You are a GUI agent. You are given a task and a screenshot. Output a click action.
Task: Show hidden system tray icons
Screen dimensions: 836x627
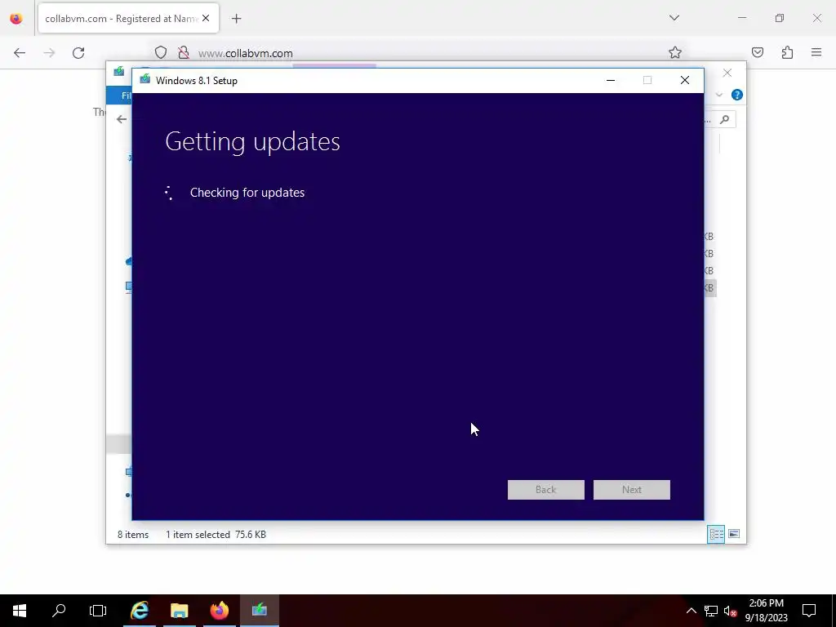pyautogui.click(x=691, y=611)
